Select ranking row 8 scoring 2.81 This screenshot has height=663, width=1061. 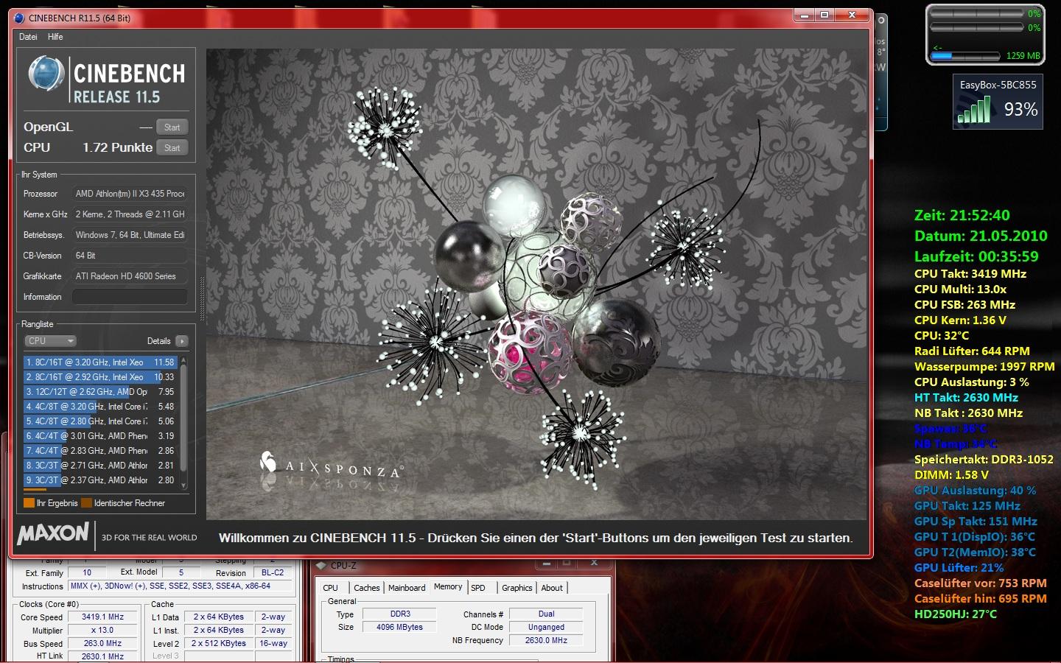click(100, 466)
